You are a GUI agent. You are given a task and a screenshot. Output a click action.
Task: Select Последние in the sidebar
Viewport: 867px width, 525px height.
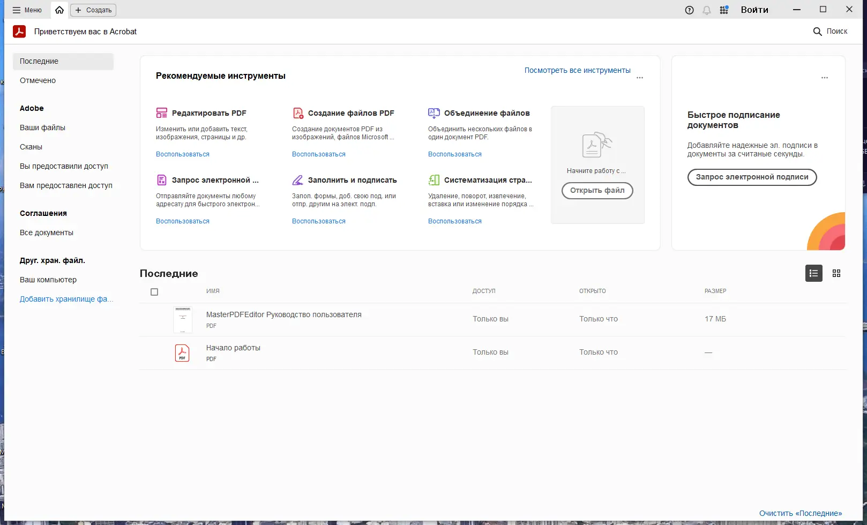point(63,61)
